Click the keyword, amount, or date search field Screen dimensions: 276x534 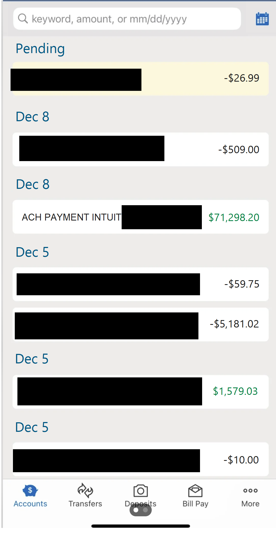pos(127,19)
